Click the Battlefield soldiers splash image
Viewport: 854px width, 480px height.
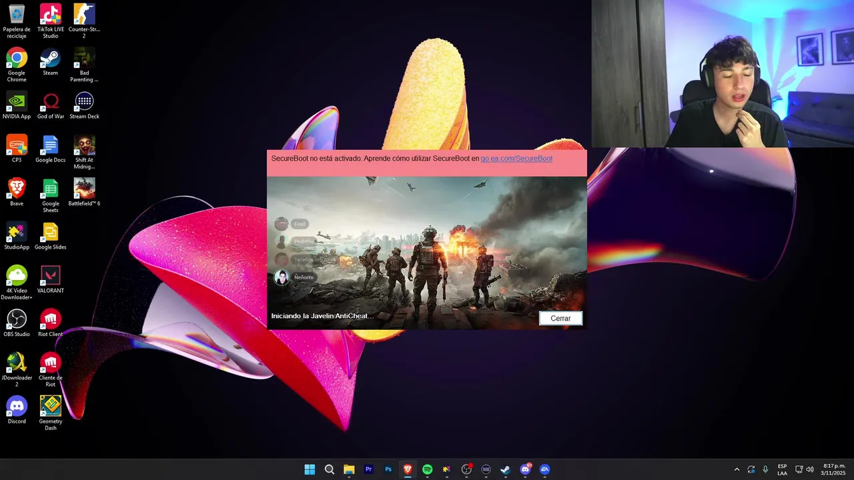427,253
